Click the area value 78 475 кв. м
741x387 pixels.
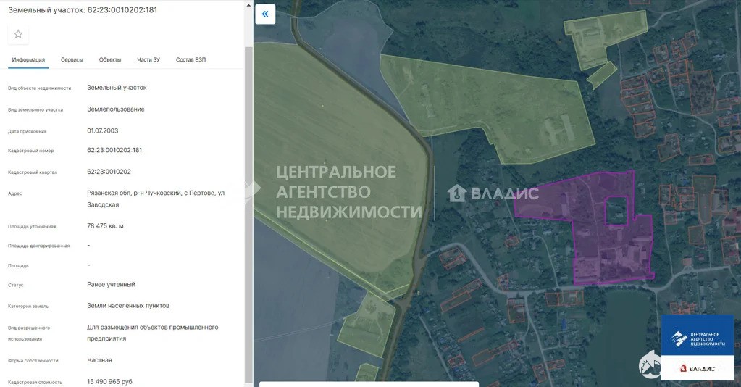105,225
